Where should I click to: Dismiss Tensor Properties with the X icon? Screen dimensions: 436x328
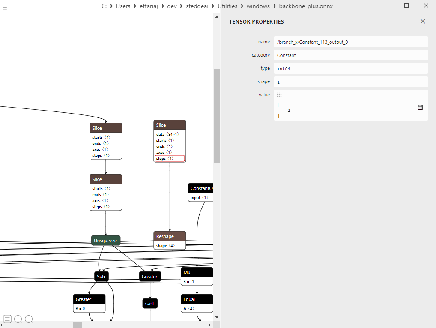tap(423, 21)
